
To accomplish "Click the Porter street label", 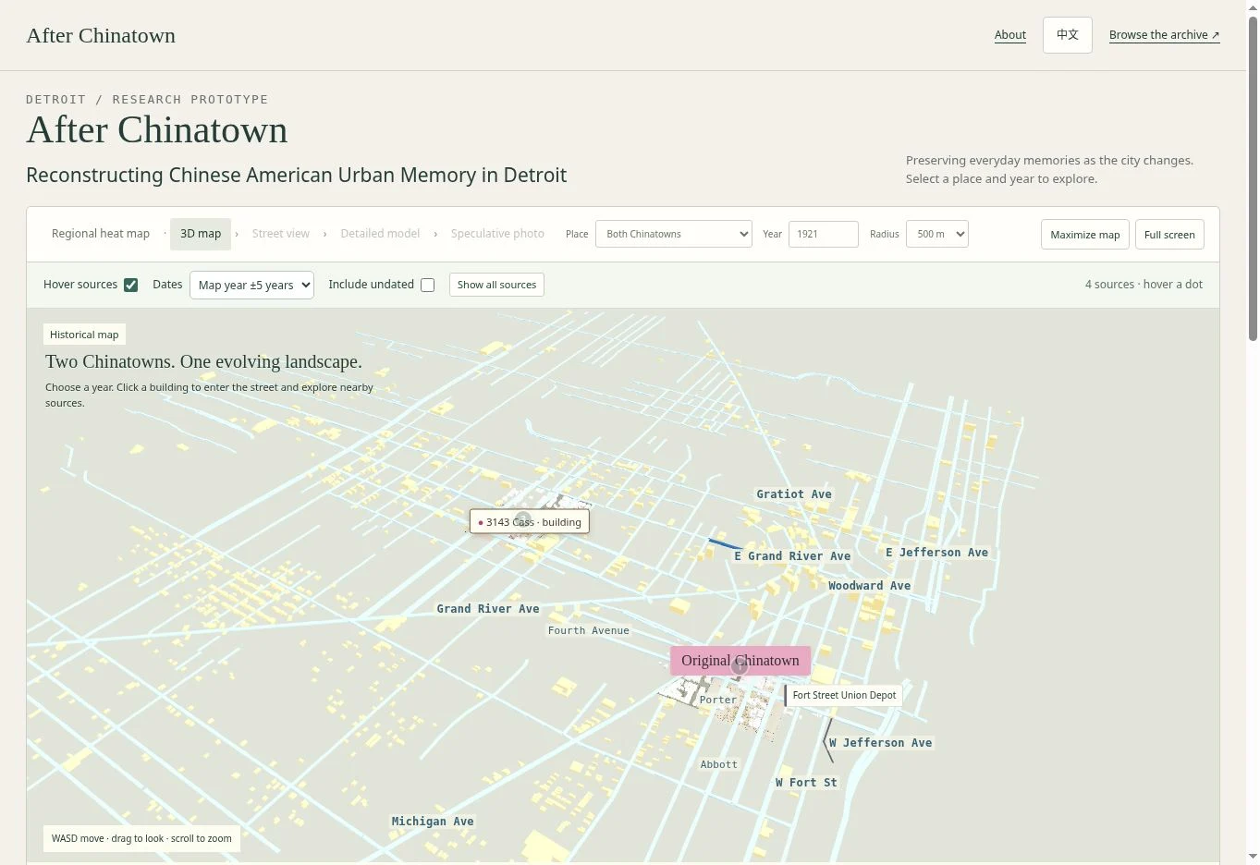I will pos(718,700).
